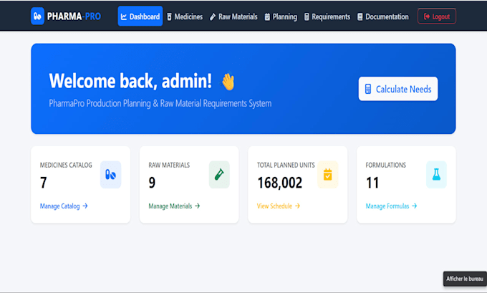Click the calculator icon beside Requirements
The height and width of the screenshot is (293, 487).
[307, 16]
